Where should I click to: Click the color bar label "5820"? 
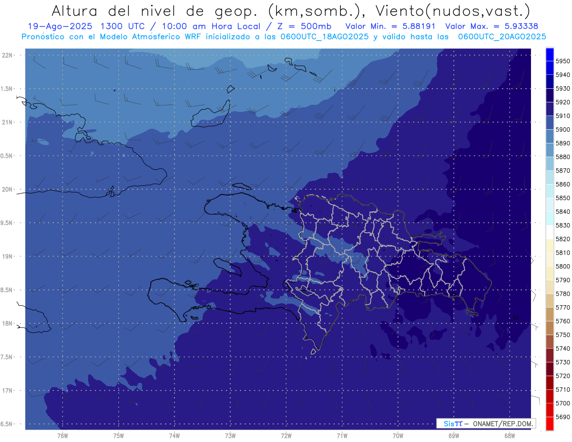click(562, 239)
